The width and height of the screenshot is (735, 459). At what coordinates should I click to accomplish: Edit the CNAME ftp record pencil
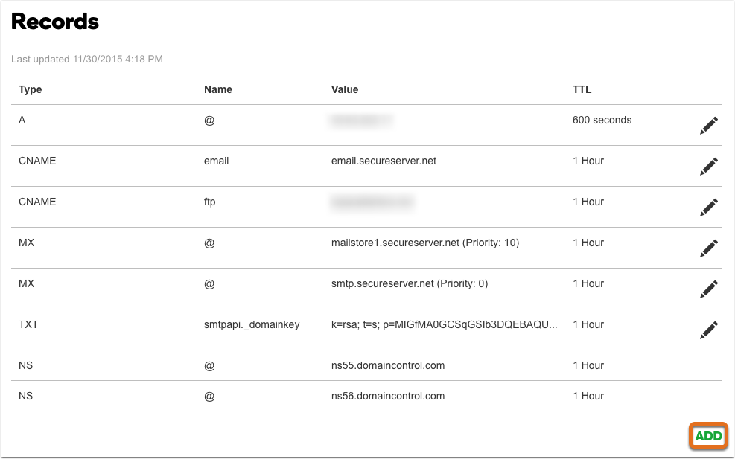709,207
